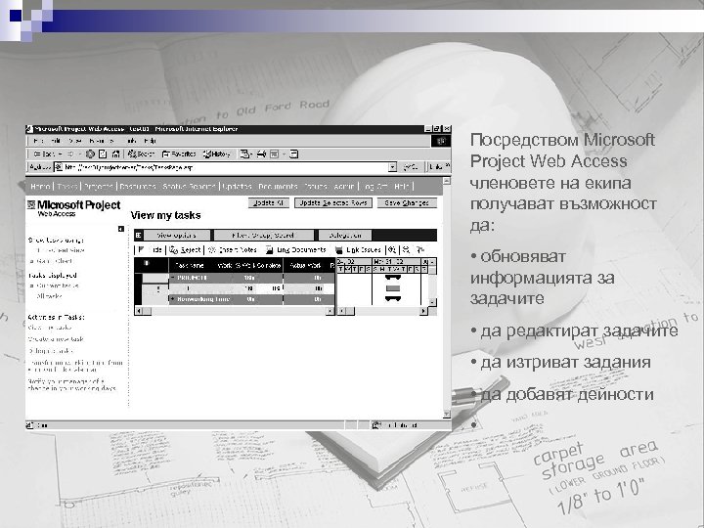
Task: Click the Zoom Out magnifier icon
Action: click(x=407, y=250)
